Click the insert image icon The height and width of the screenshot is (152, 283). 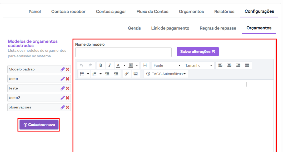click(135, 74)
